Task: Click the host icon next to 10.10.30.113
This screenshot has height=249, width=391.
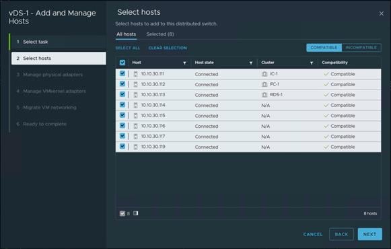Action: pyautogui.click(x=136, y=95)
